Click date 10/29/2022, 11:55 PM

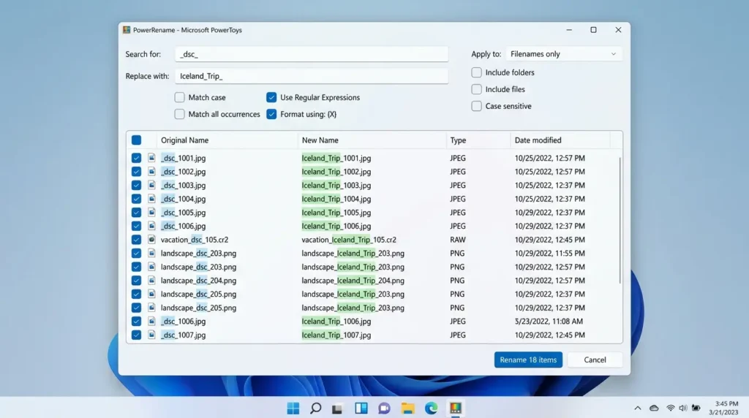pyautogui.click(x=550, y=254)
